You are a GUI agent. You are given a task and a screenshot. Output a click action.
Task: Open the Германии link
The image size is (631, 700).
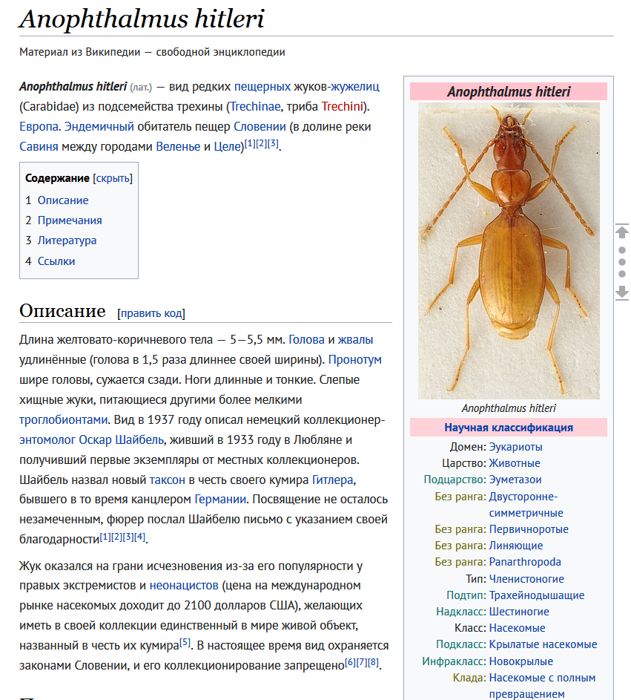(x=220, y=499)
